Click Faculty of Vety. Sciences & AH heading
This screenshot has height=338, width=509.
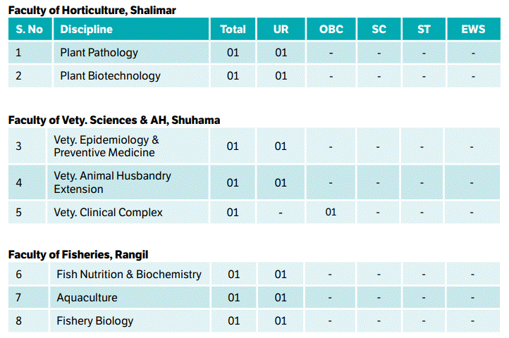click(114, 120)
